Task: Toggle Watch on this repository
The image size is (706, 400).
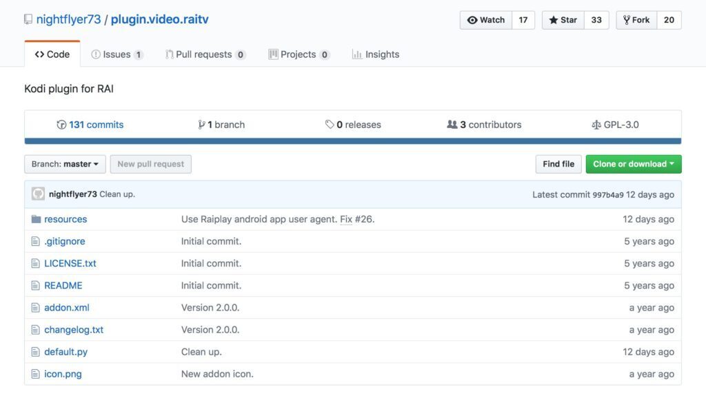Action: [486, 20]
